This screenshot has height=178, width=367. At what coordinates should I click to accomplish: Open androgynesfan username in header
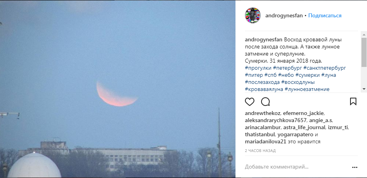[284, 16]
